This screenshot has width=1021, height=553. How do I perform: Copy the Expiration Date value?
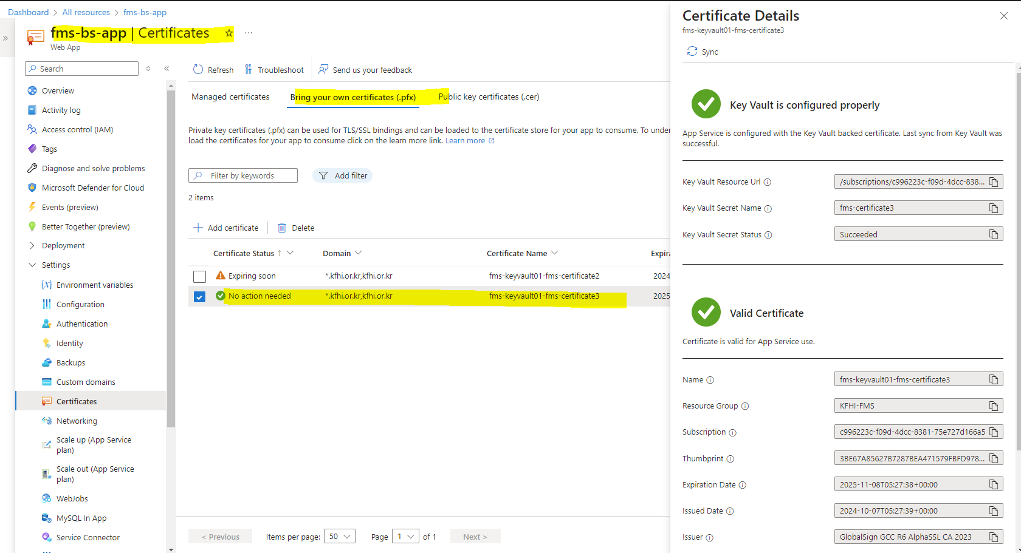pos(994,484)
